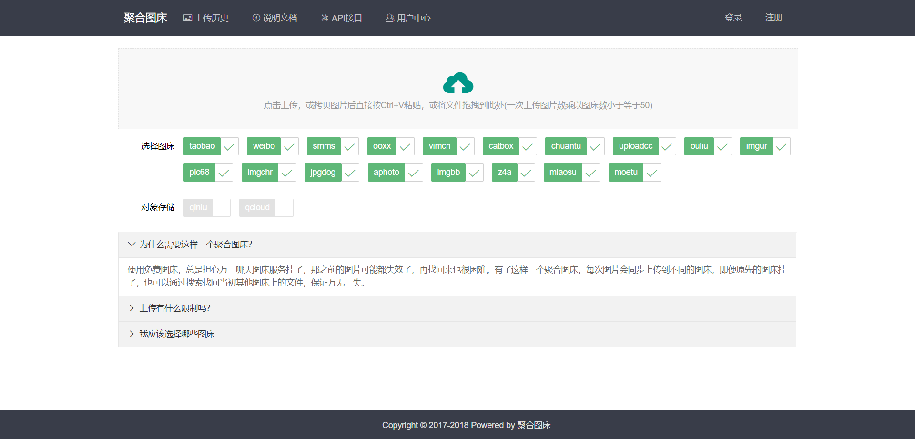This screenshot has height=439, width=915.
Task: Toggle the vimcn image host checkbox
Action: 448,146
